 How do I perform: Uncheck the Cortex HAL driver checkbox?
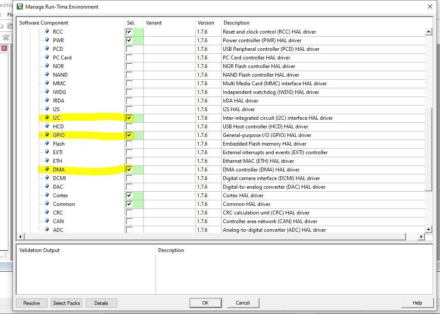[x=129, y=196]
